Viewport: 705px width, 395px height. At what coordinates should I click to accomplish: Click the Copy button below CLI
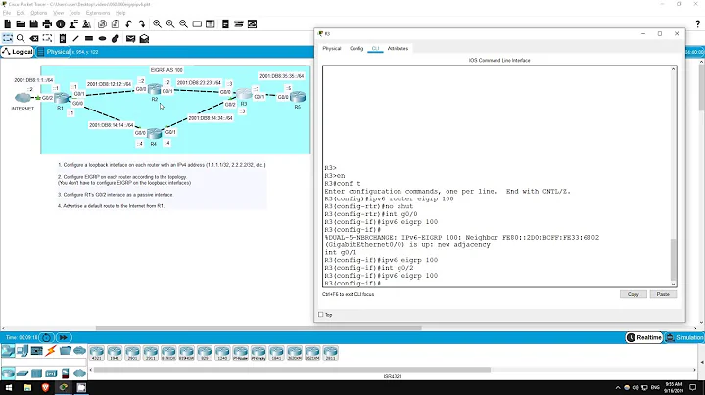634,294
